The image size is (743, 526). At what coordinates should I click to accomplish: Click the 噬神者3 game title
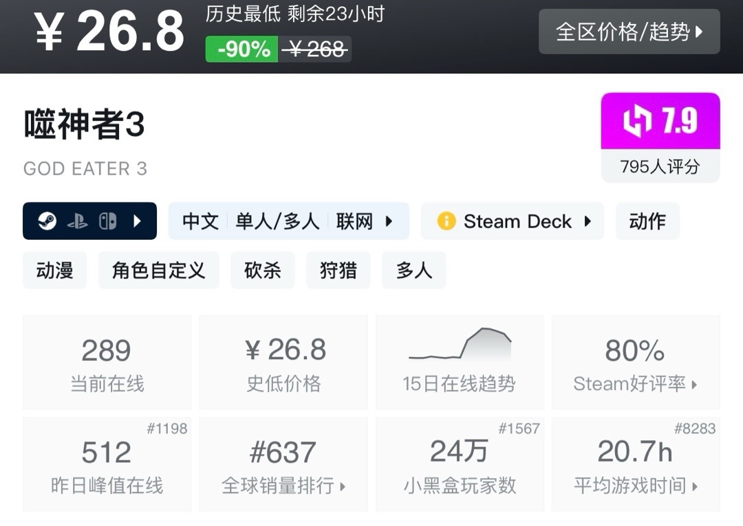(85, 124)
